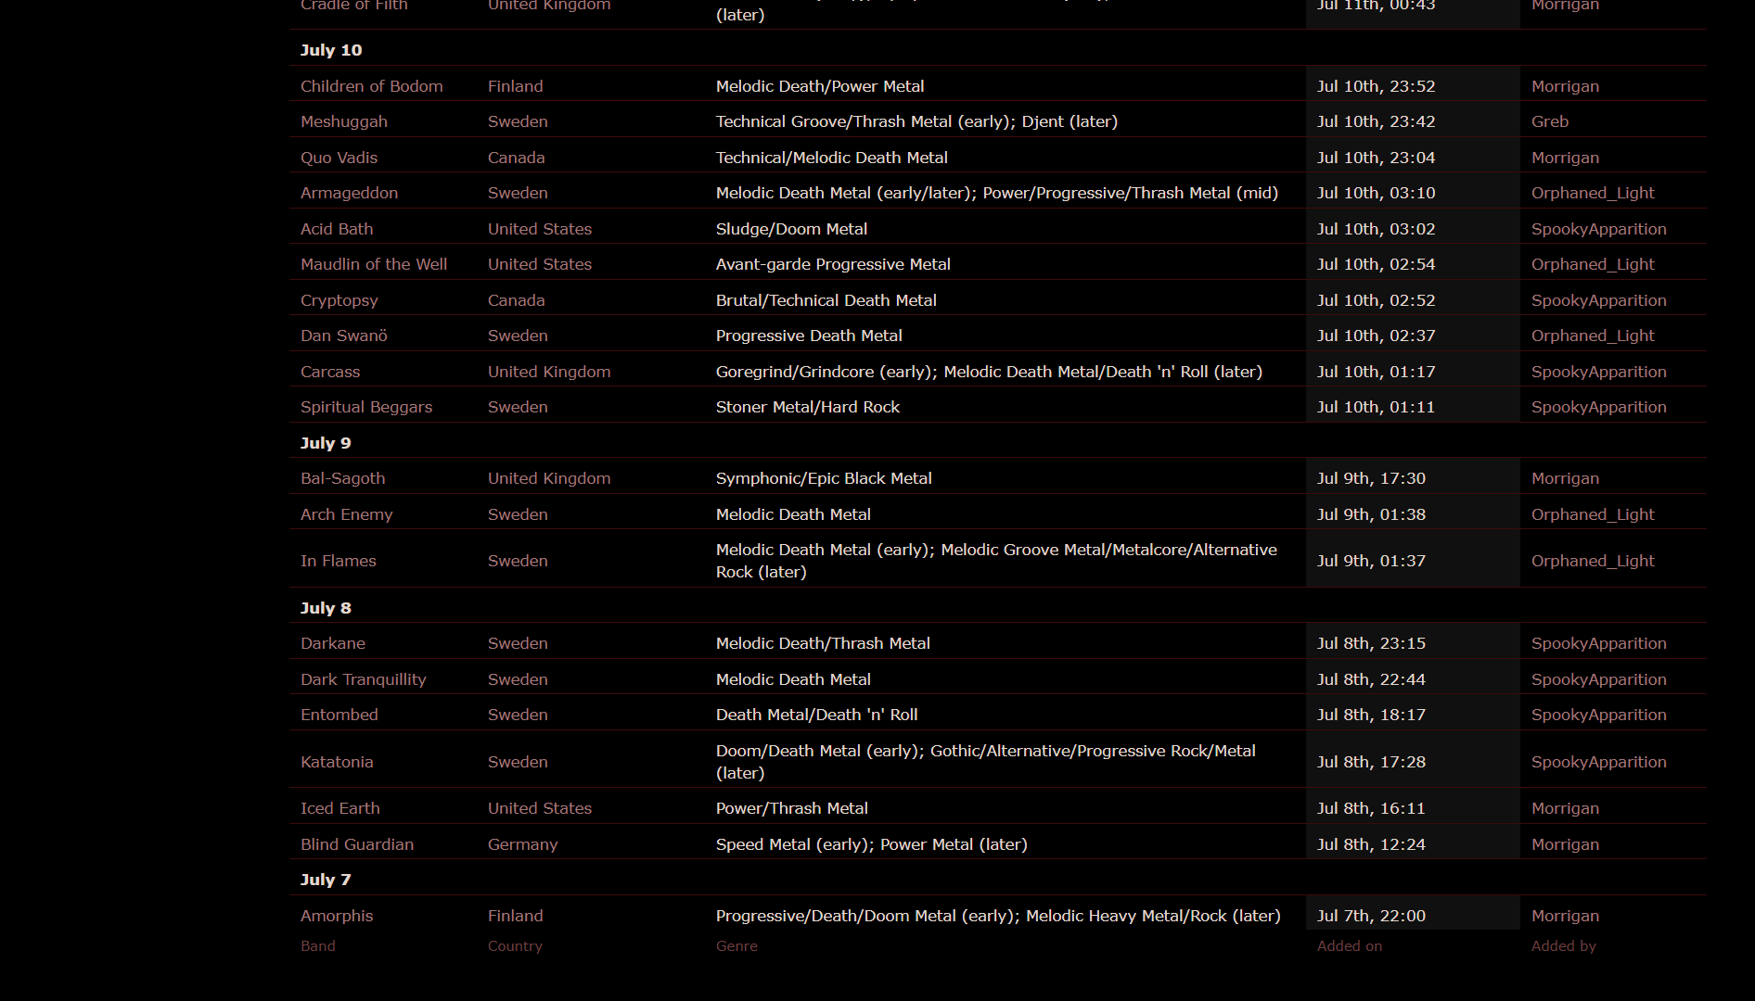The width and height of the screenshot is (1755, 1001).
Task: Open Morrigan in the Bal-Sagoth row
Action: click(x=1565, y=478)
